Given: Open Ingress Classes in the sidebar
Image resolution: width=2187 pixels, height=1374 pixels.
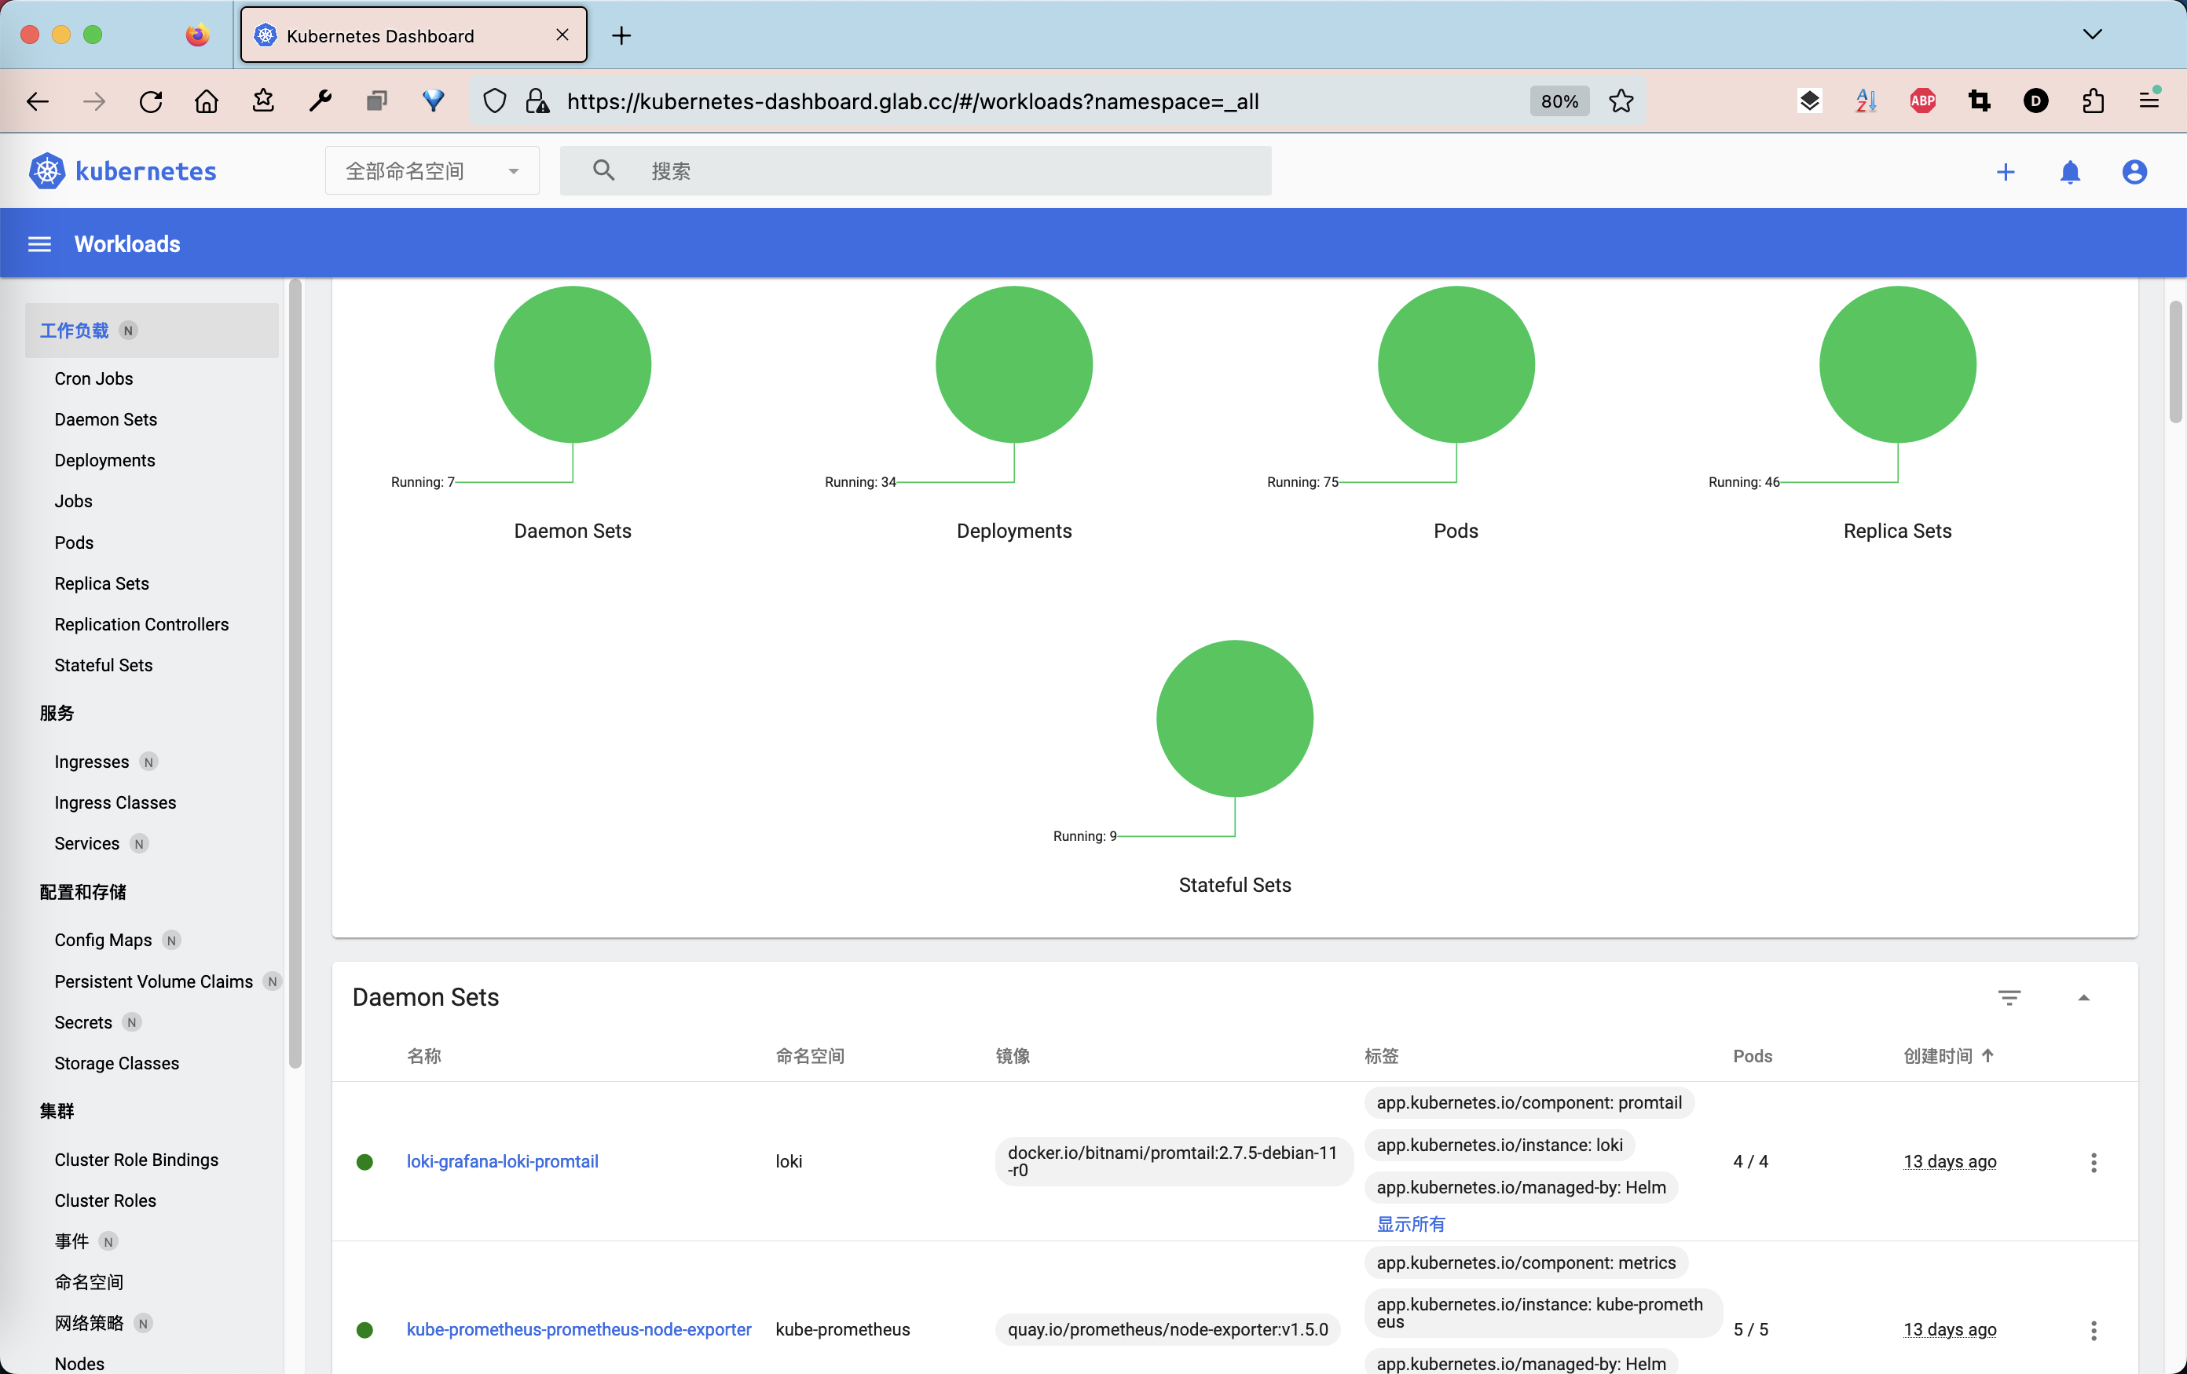Looking at the screenshot, I should tap(115, 802).
